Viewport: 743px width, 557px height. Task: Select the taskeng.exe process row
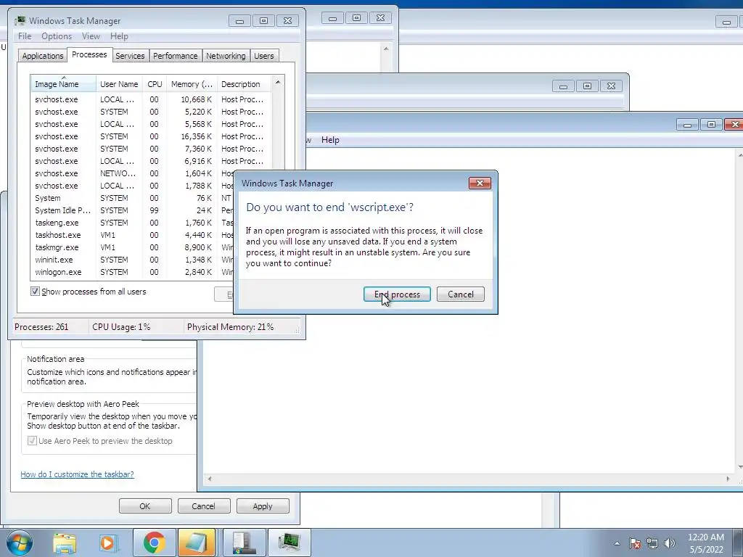click(x=133, y=223)
